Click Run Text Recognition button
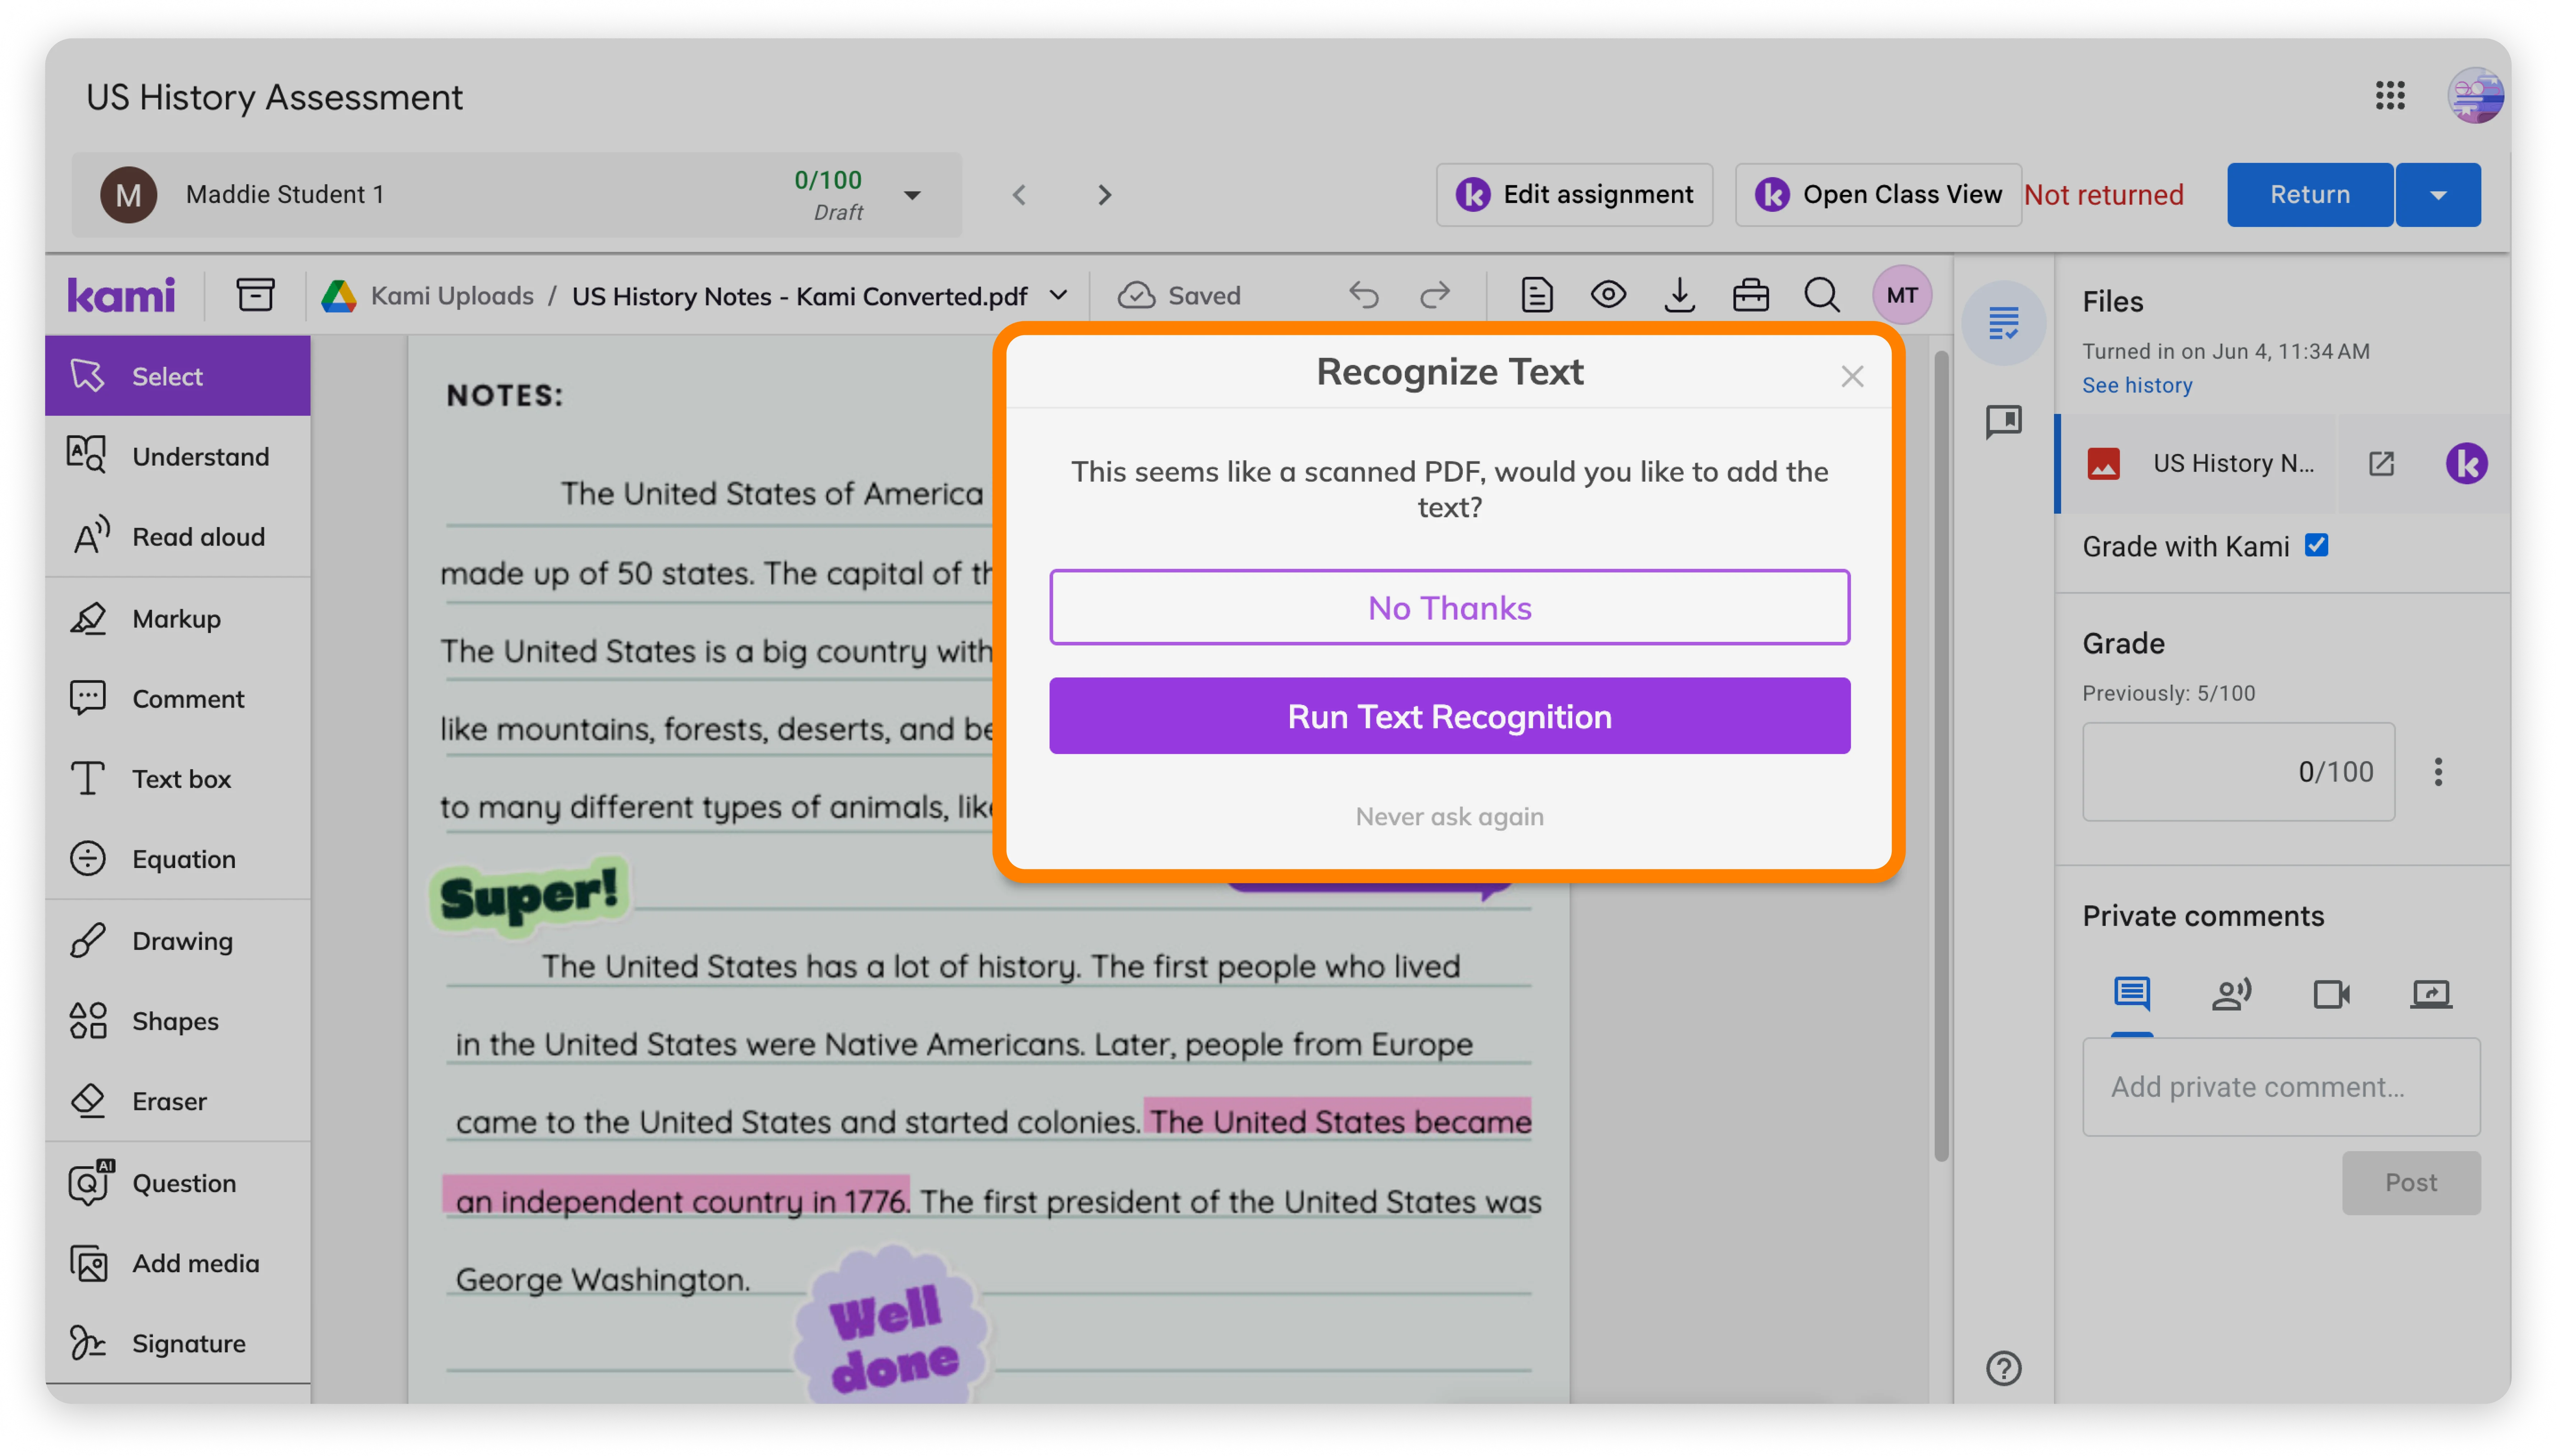Screen dimensions: 2557x1456 click(1449, 716)
